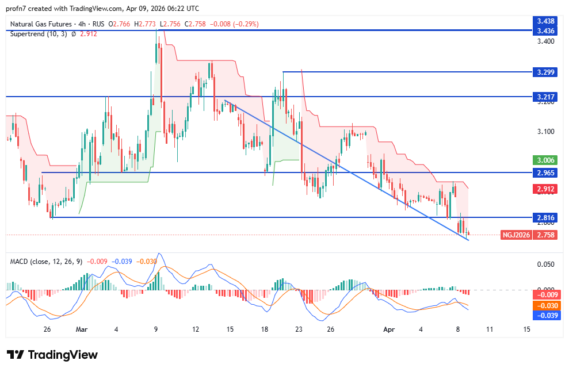Click the 3.436 price label

click(x=545, y=30)
